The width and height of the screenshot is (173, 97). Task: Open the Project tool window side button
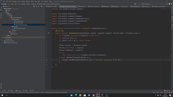pos(1,8)
